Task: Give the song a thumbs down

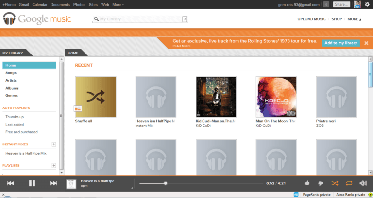Action: 321,183
